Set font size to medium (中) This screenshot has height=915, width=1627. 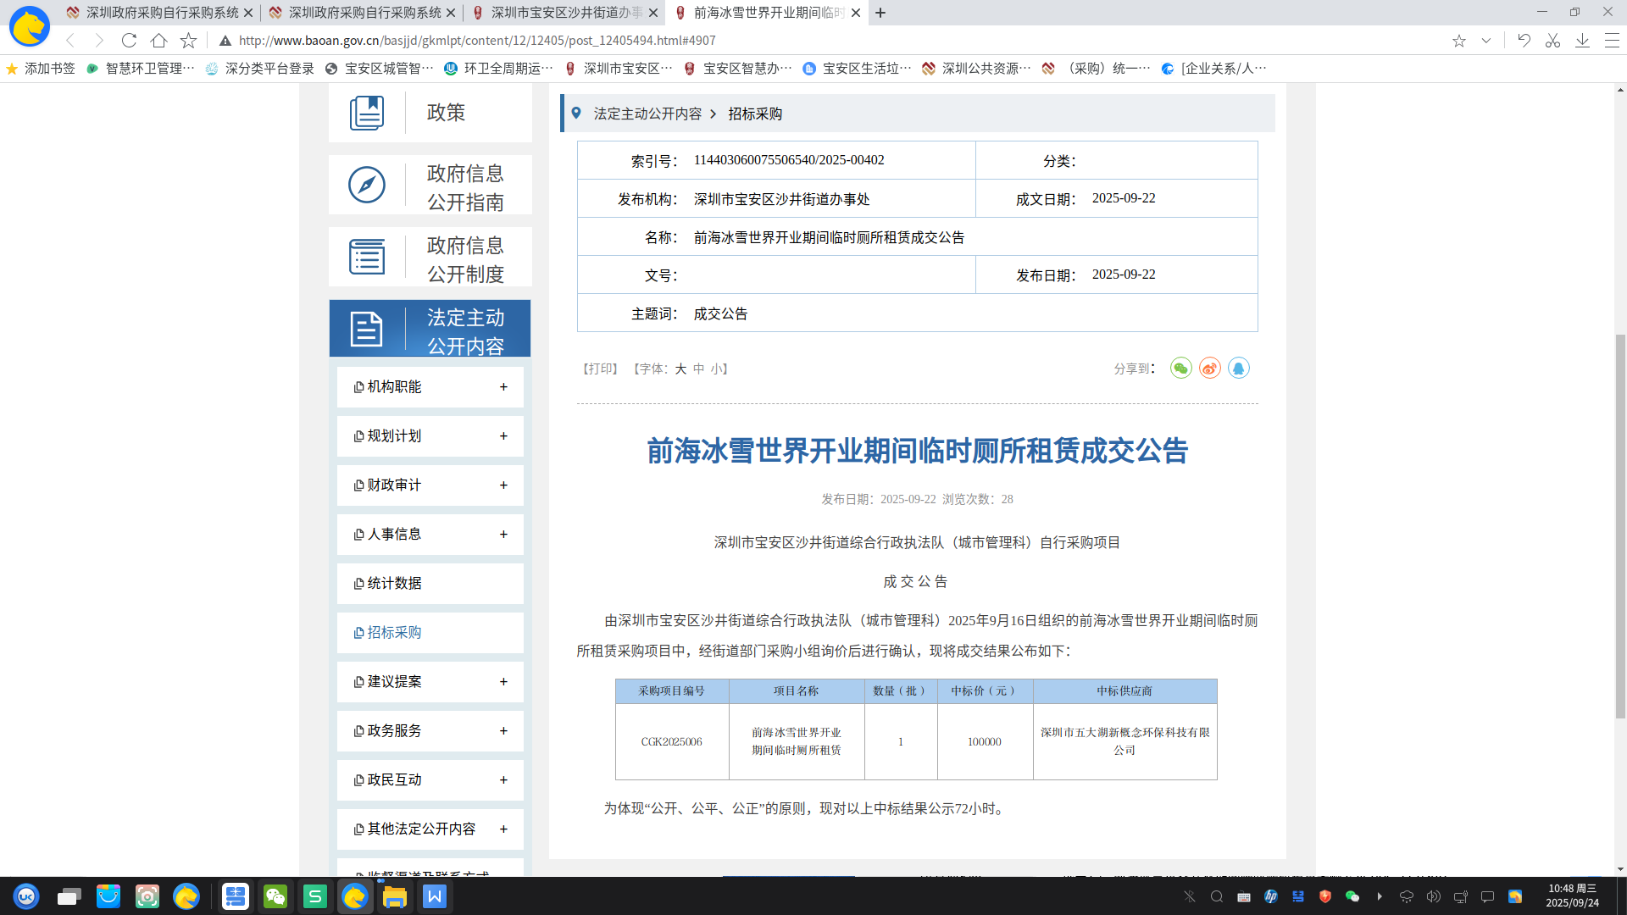(699, 369)
